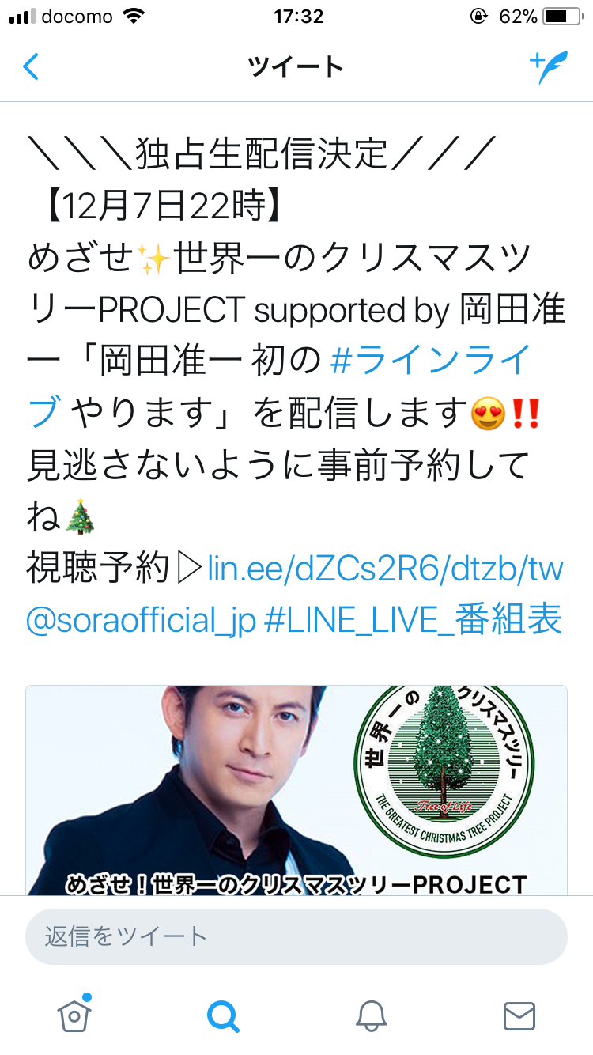Go to the Home tab icon

[x=74, y=1013]
